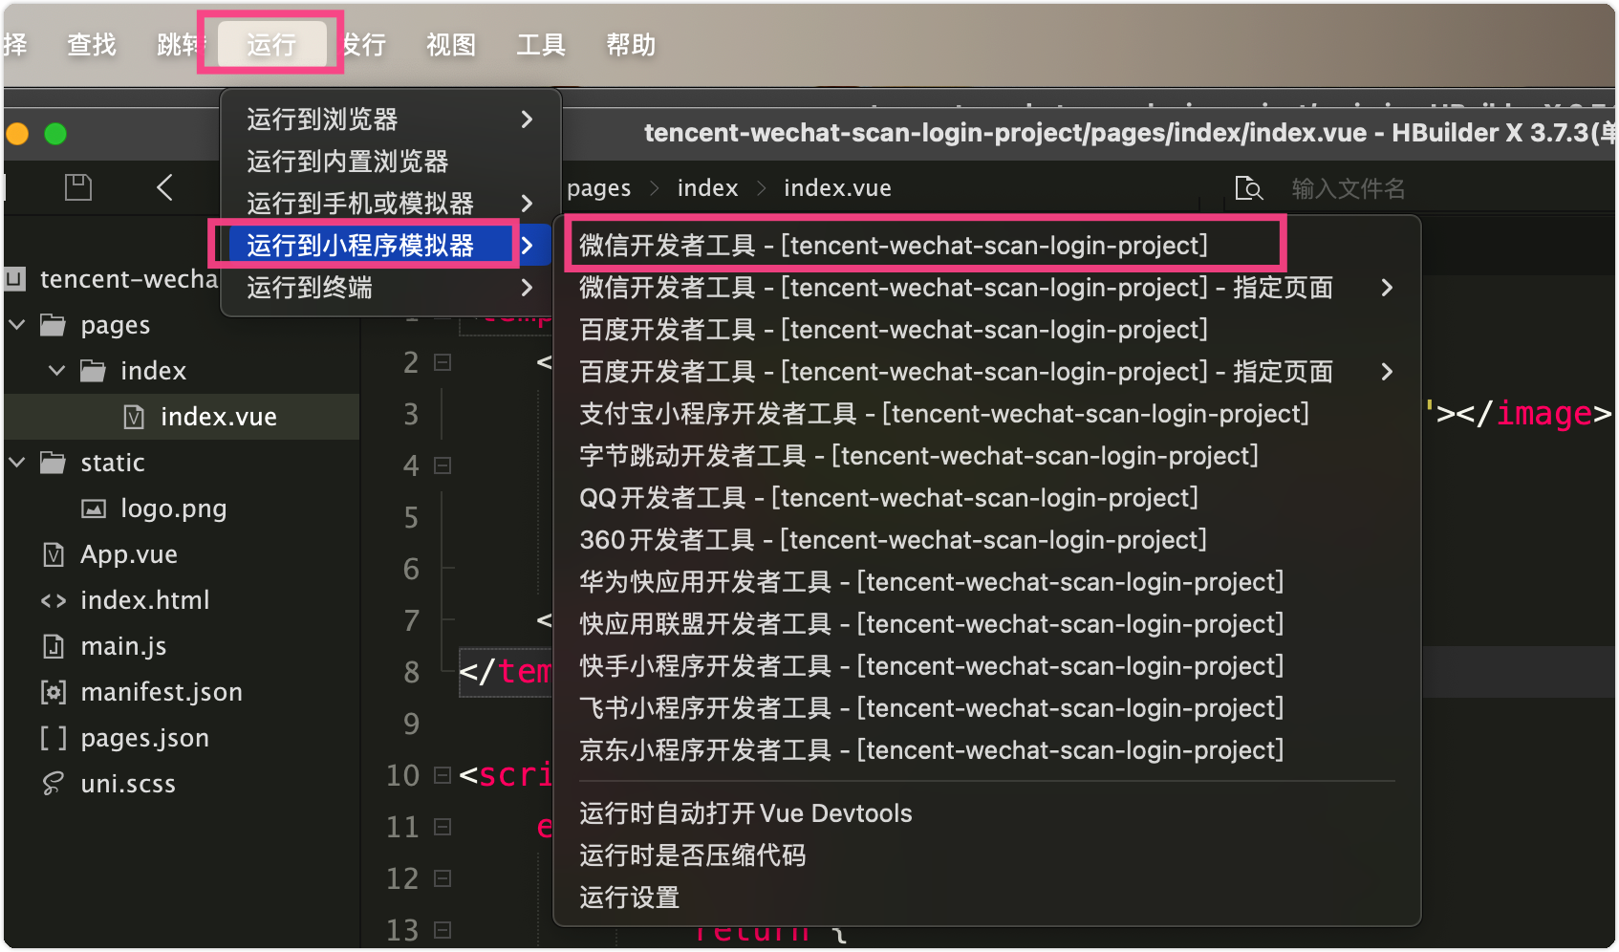Open the 视图 menu
Viewport: 1619px width, 952px height.
451,44
